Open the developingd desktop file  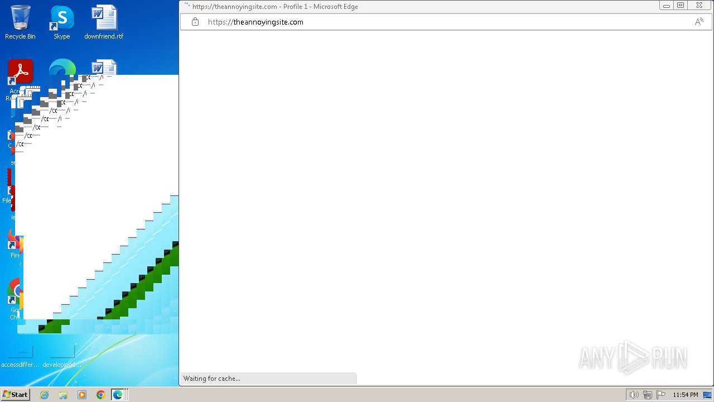click(x=62, y=357)
